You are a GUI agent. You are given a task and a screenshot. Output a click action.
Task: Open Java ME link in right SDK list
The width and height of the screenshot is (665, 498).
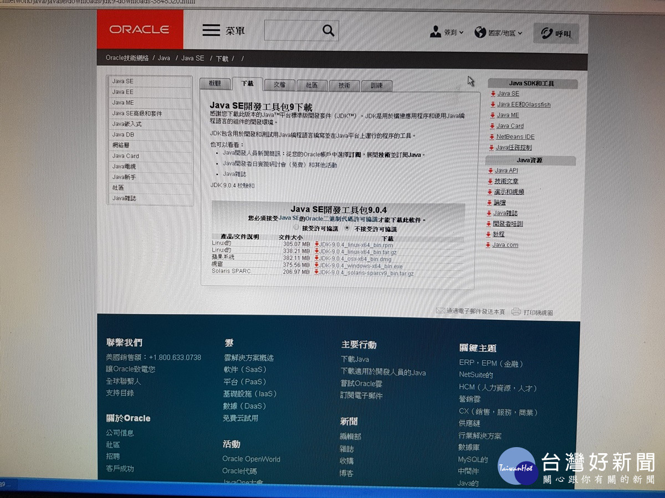508,115
